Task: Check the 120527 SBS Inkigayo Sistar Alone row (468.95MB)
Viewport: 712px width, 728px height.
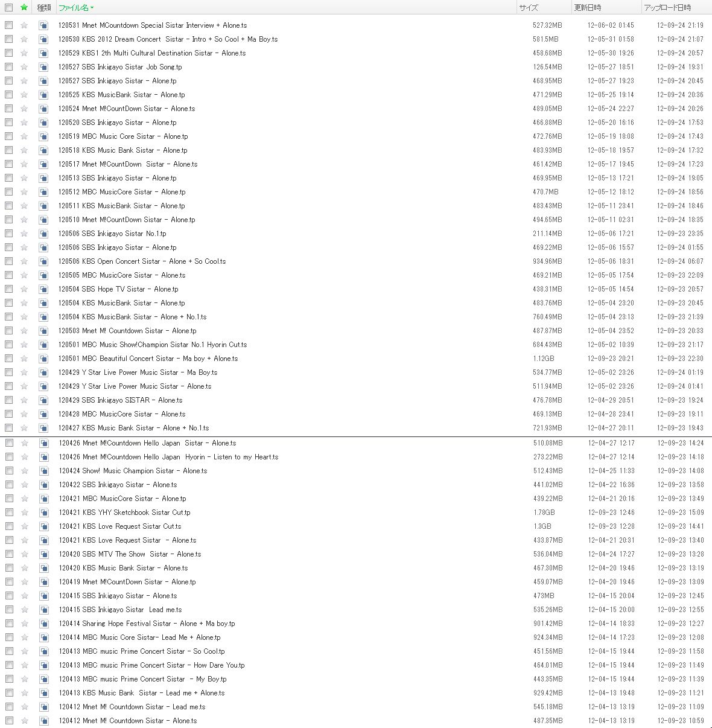Action: coord(8,81)
